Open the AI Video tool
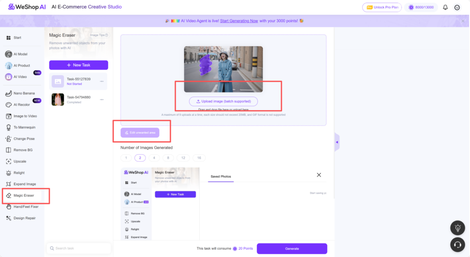This screenshot has width=470, height=257. (16, 77)
